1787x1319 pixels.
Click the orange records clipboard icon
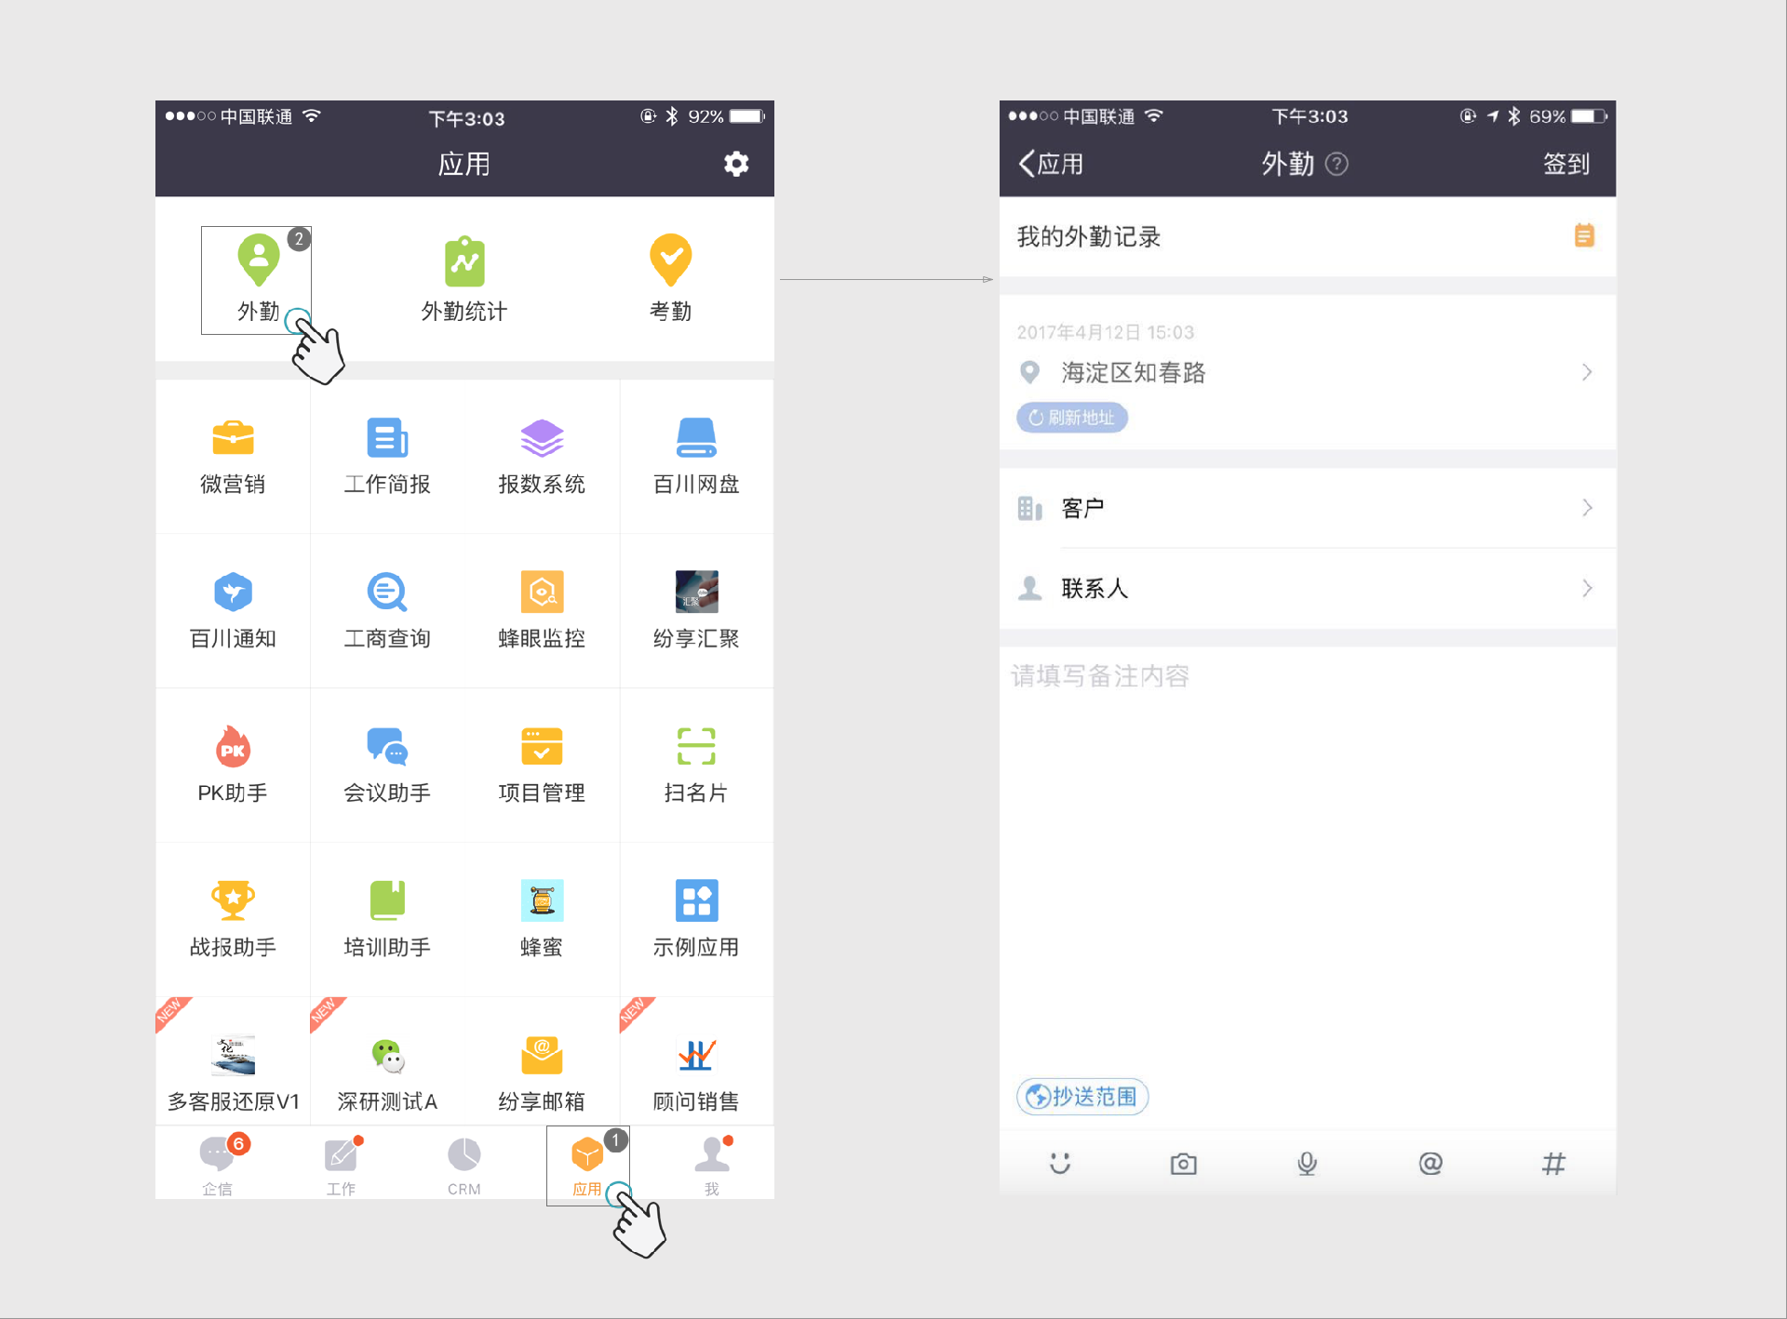click(1584, 235)
